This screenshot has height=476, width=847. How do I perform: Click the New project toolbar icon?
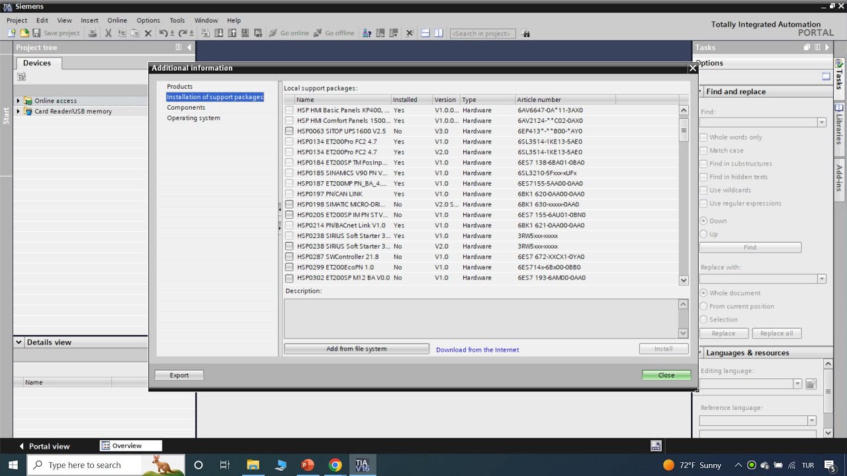pos(11,33)
